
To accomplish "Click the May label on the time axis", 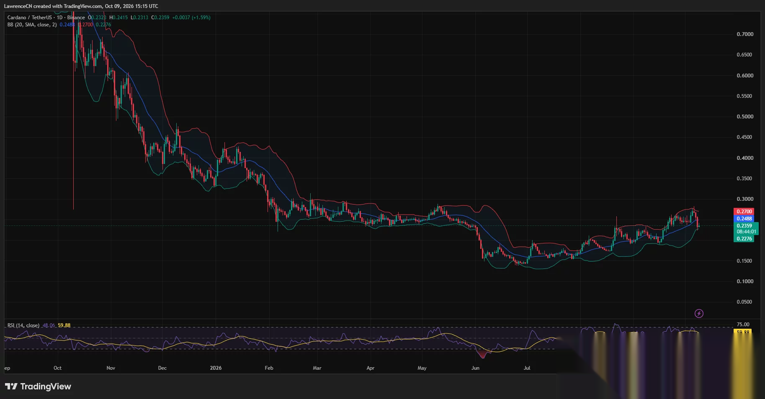I will [x=422, y=368].
